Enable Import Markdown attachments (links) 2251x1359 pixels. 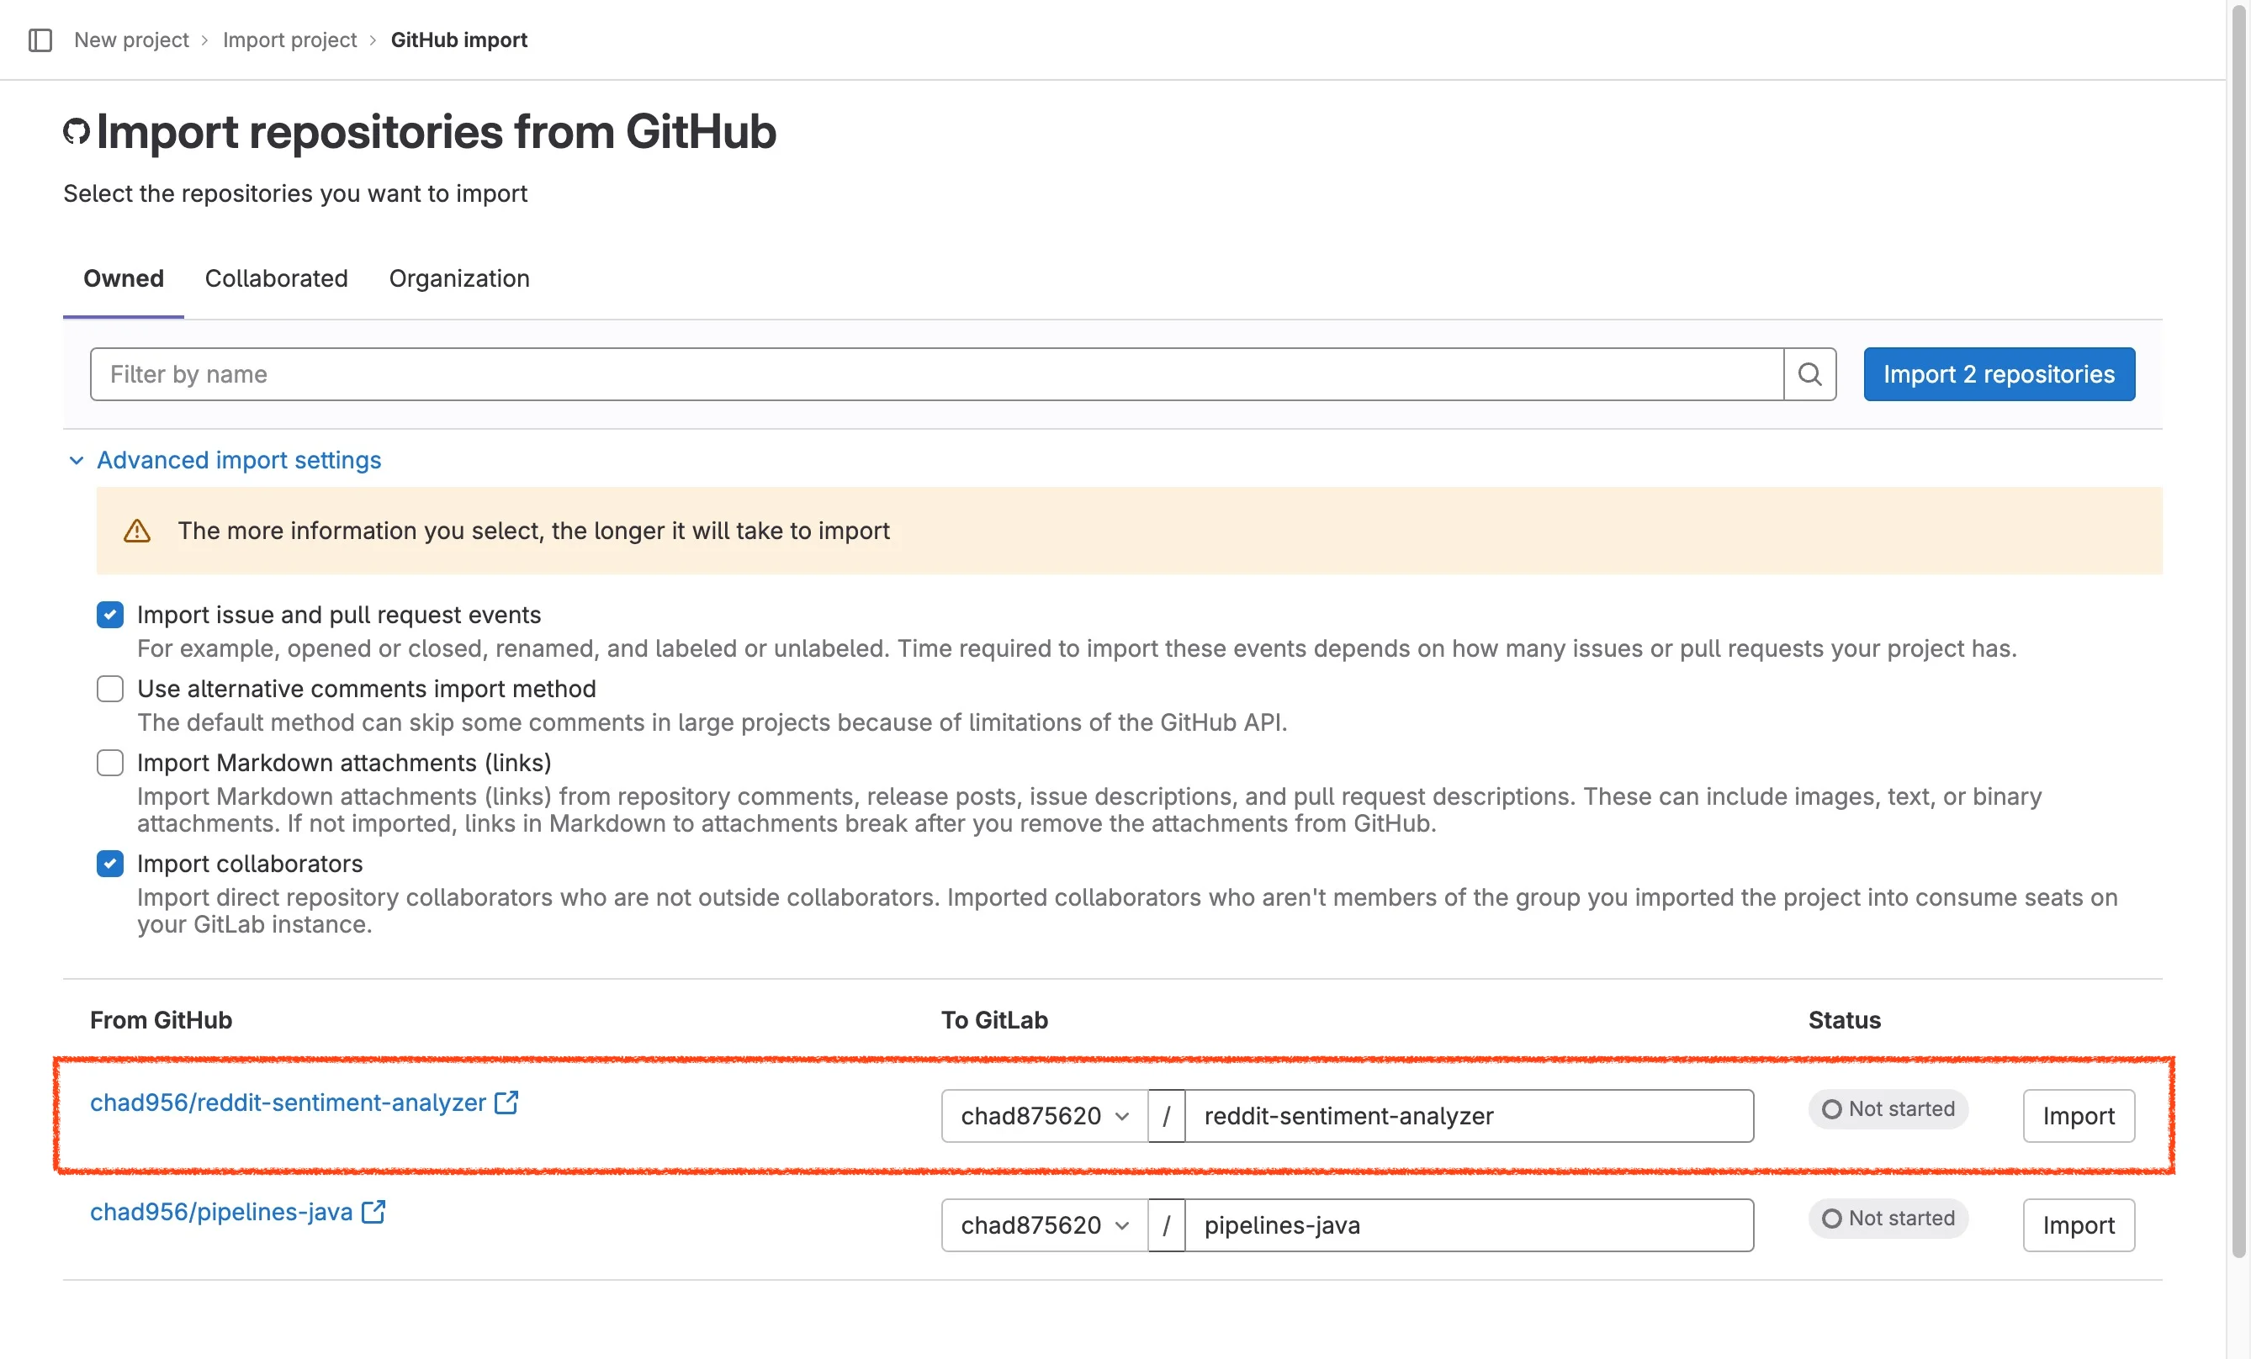click(x=109, y=763)
